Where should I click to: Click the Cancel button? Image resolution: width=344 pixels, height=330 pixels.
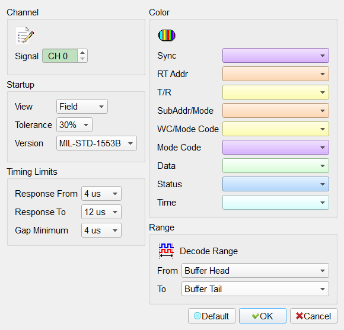[314, 316]
